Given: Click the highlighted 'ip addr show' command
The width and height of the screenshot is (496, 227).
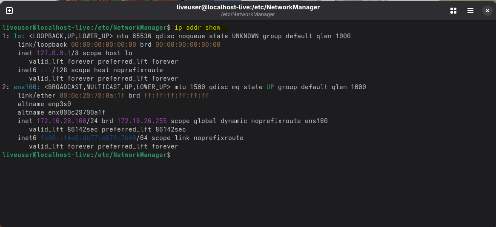Looking at the screenshot, I should tap(198, 28).
